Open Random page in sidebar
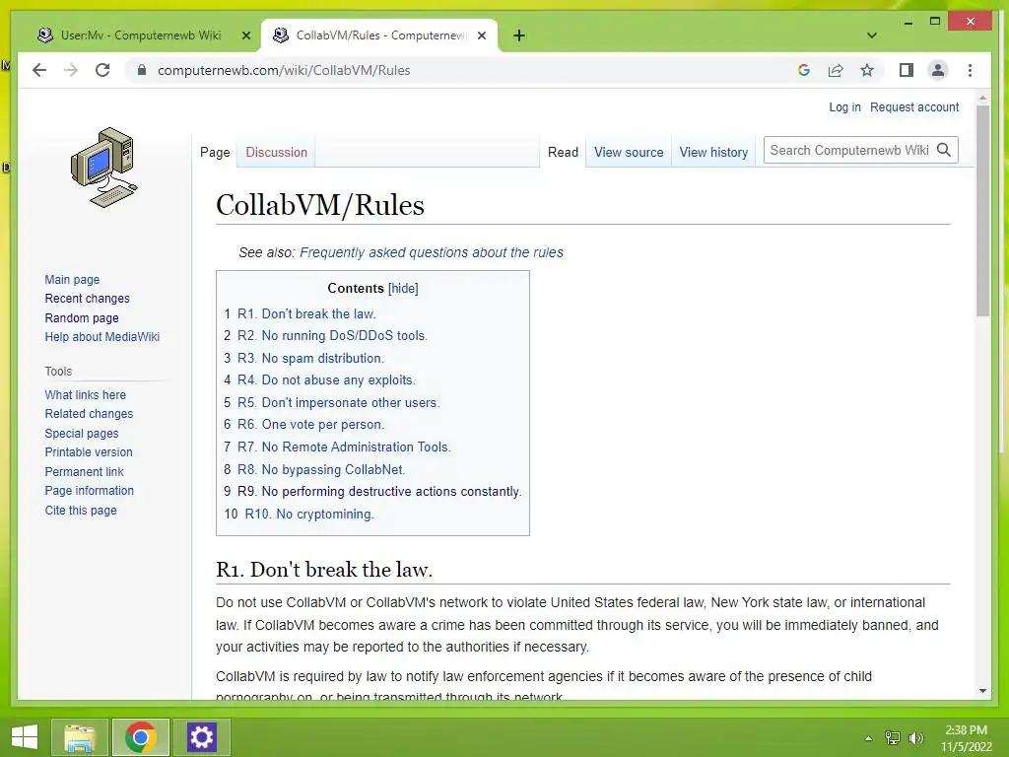Viewport: 1009px width, 757px height. (x=82, y=318)
